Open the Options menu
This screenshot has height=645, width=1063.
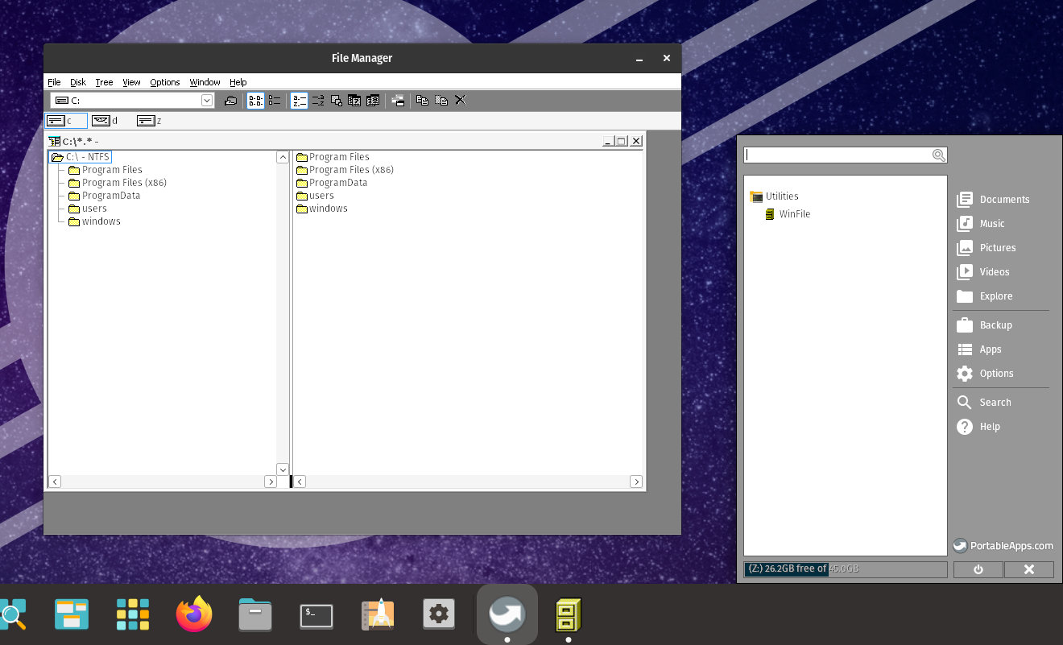point(165,82)
